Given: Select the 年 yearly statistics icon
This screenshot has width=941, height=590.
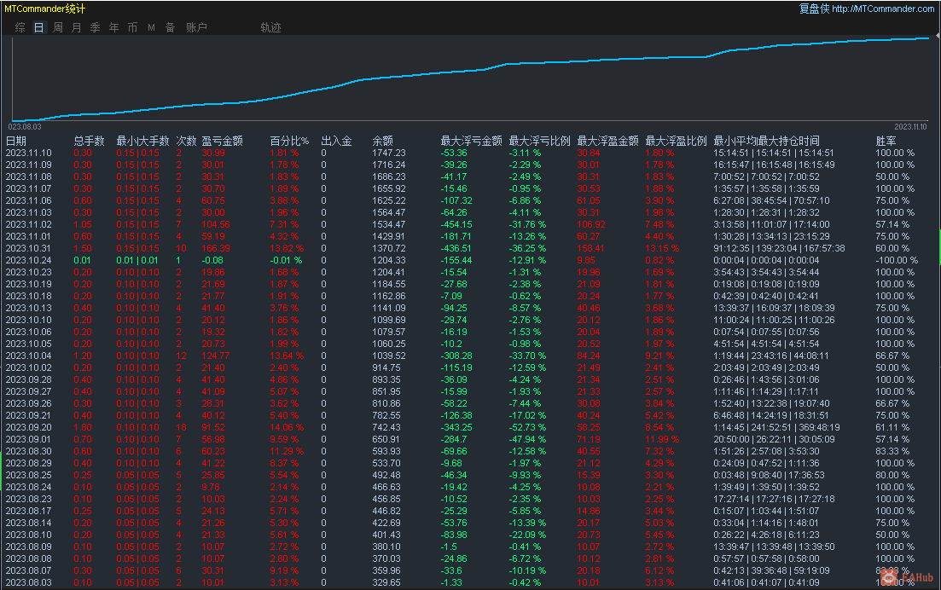Looking at the screenshot, I should (113, 26).
